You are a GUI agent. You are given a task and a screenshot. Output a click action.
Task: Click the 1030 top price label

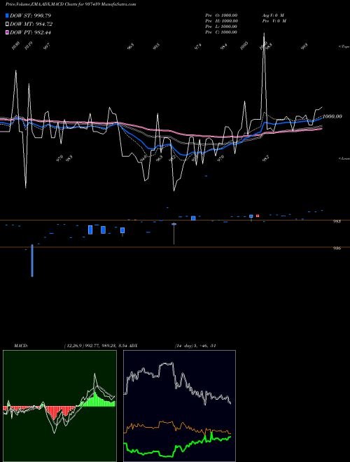click(x=15, y=45)
